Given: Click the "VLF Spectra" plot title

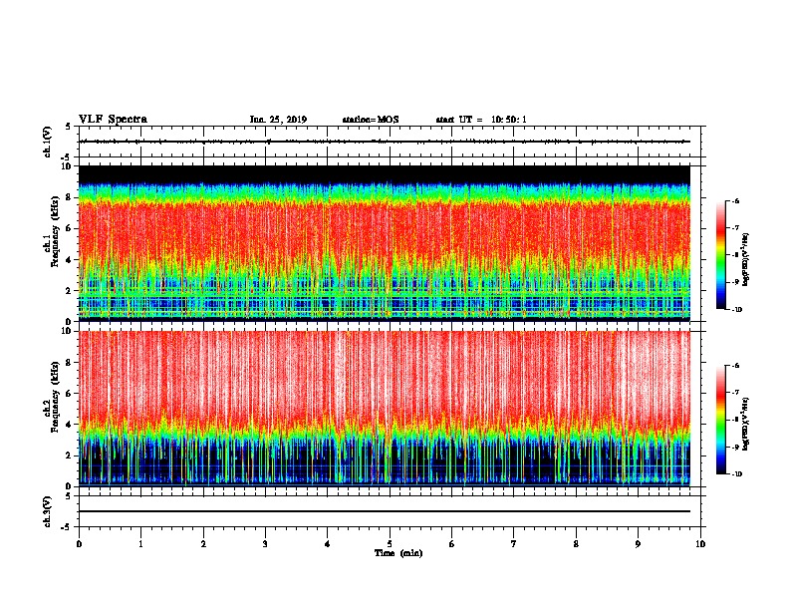Looking at the screenshot, I should (113, 120).
